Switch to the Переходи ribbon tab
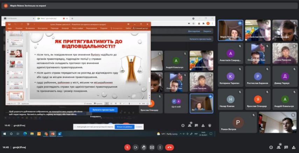This screenshot has height=153, width=299. (x=55, y=28)
